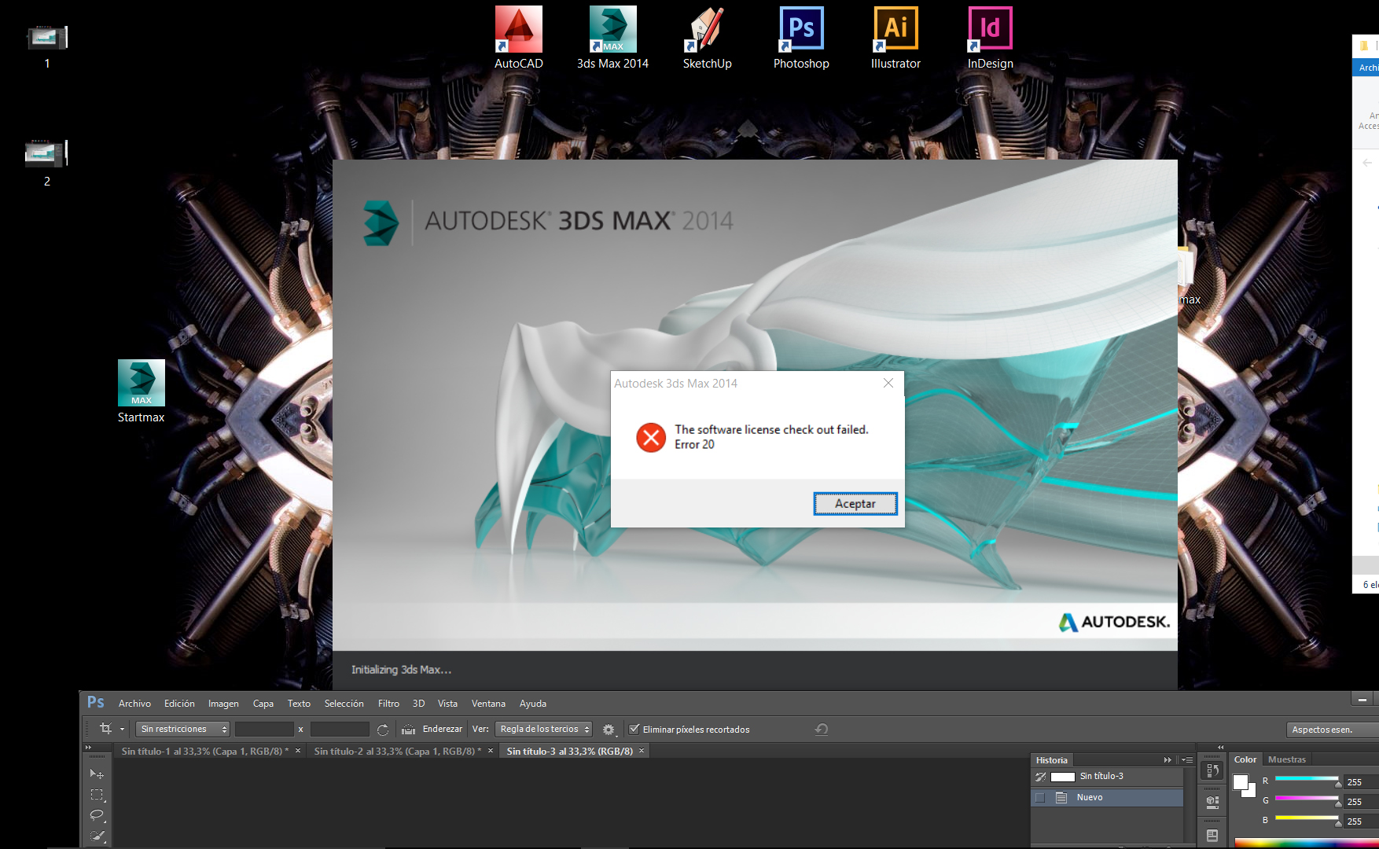1379x849 pixels.
Task: Select the desktop file named 1
Action: [47, 46]
